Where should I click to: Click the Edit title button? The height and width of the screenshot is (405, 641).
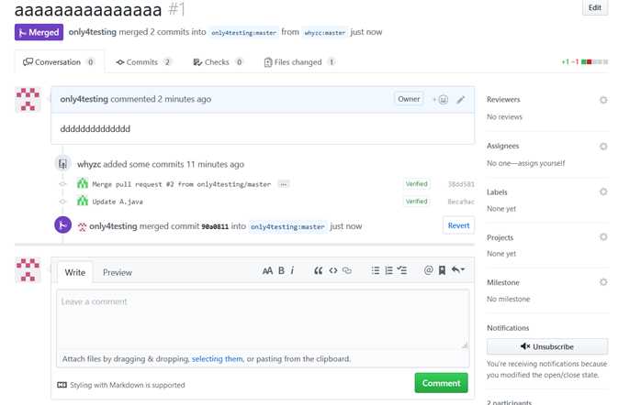[595, 7]
